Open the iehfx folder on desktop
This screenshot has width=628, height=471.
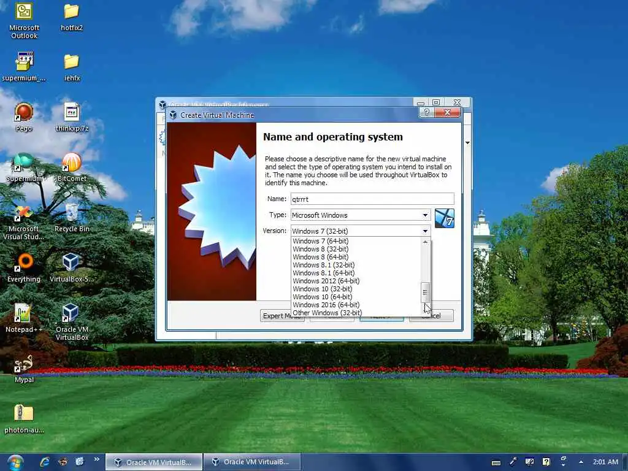pyautogui.click(x=72, y=67)
